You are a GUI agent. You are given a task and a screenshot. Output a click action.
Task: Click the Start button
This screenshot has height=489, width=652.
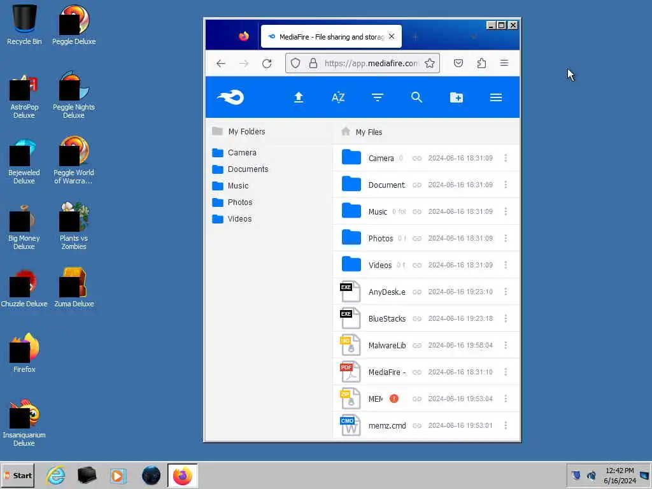click(17, 476)
